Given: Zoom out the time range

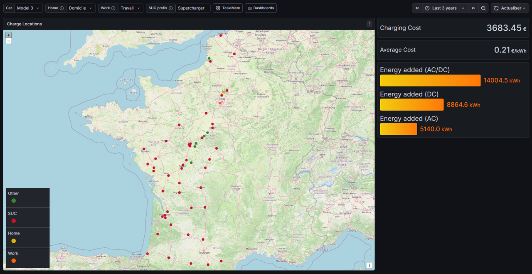Looking at the screenshot, I should [x=483, y=8].
